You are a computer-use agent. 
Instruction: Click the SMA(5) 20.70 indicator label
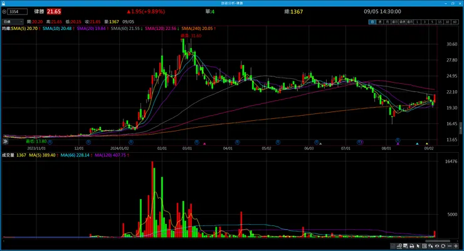point(26,28)
